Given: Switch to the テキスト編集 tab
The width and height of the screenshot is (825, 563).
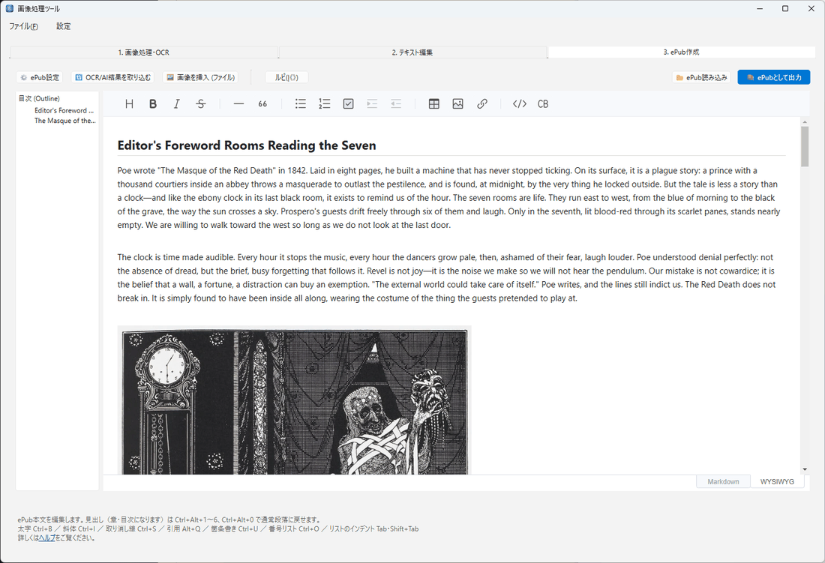Looking at the screenshot, I should click(x=412, y=52).
